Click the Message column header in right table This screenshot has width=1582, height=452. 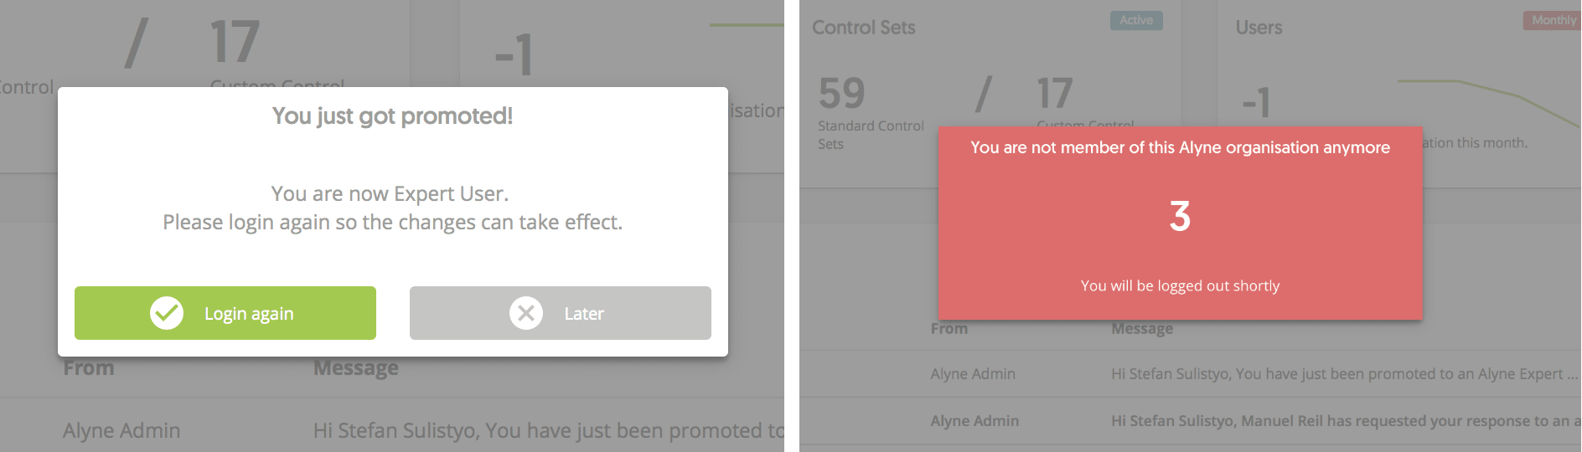[x=1142, y=329]
